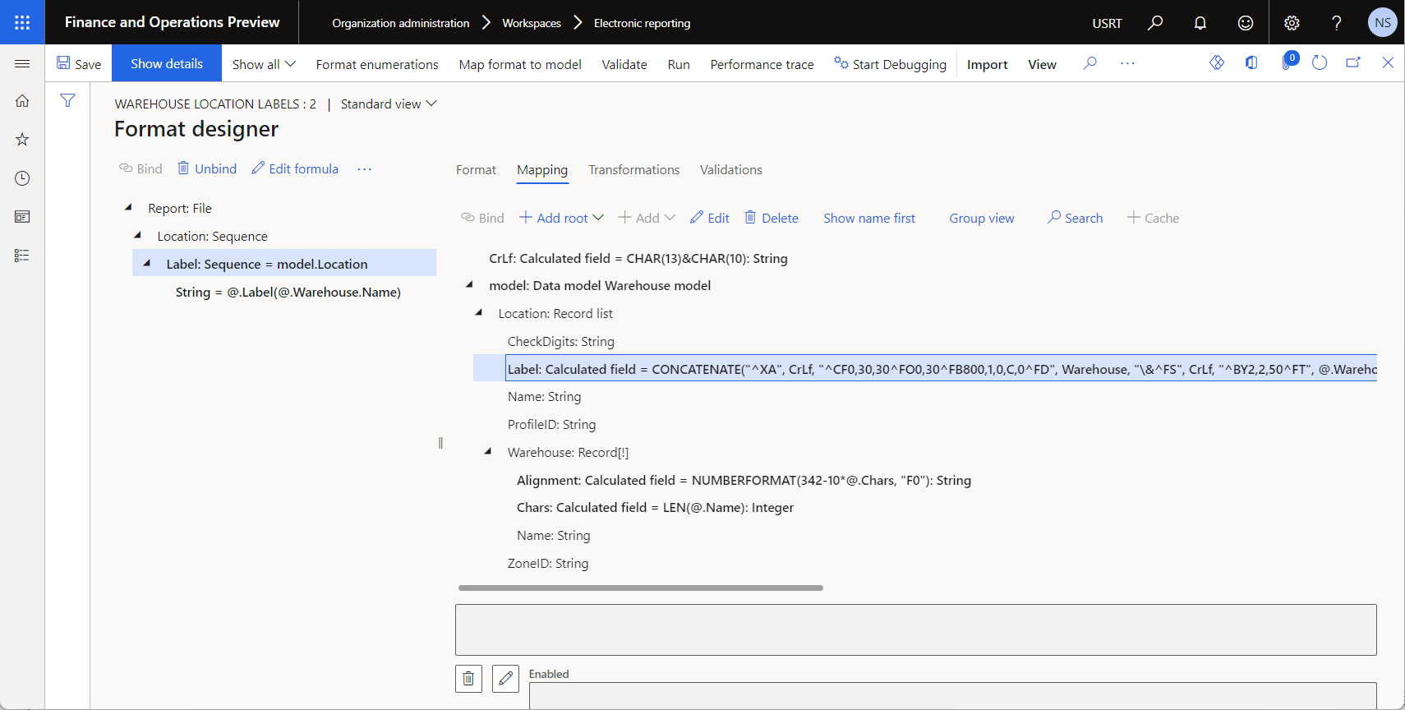Screen dimensions: 1405x710
Task: Open notifications bell
Action: coord(1200,22)
